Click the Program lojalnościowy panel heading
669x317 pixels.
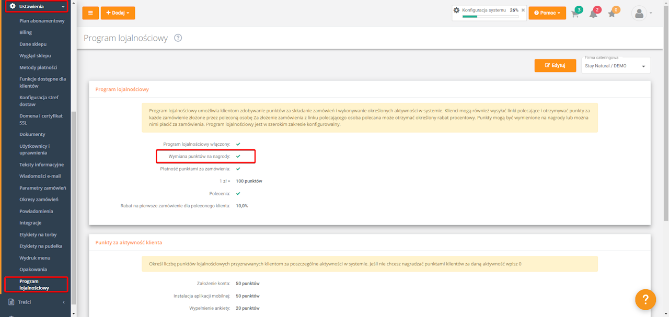tap(122, 89)
